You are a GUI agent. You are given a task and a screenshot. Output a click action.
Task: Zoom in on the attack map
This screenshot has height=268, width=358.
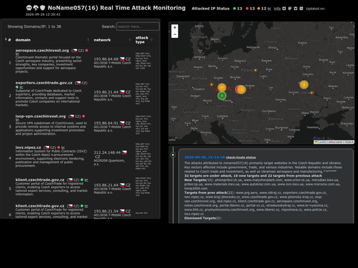[x=174, y=27]
